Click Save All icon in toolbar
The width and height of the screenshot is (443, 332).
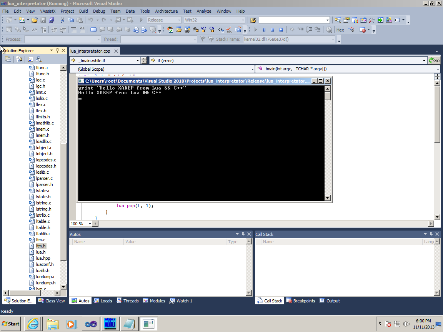tap(52, 20)
